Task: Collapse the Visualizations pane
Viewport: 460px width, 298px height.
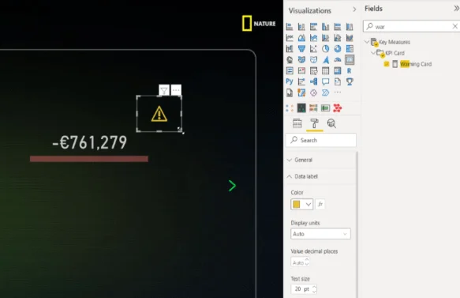Action: (354, 9)
